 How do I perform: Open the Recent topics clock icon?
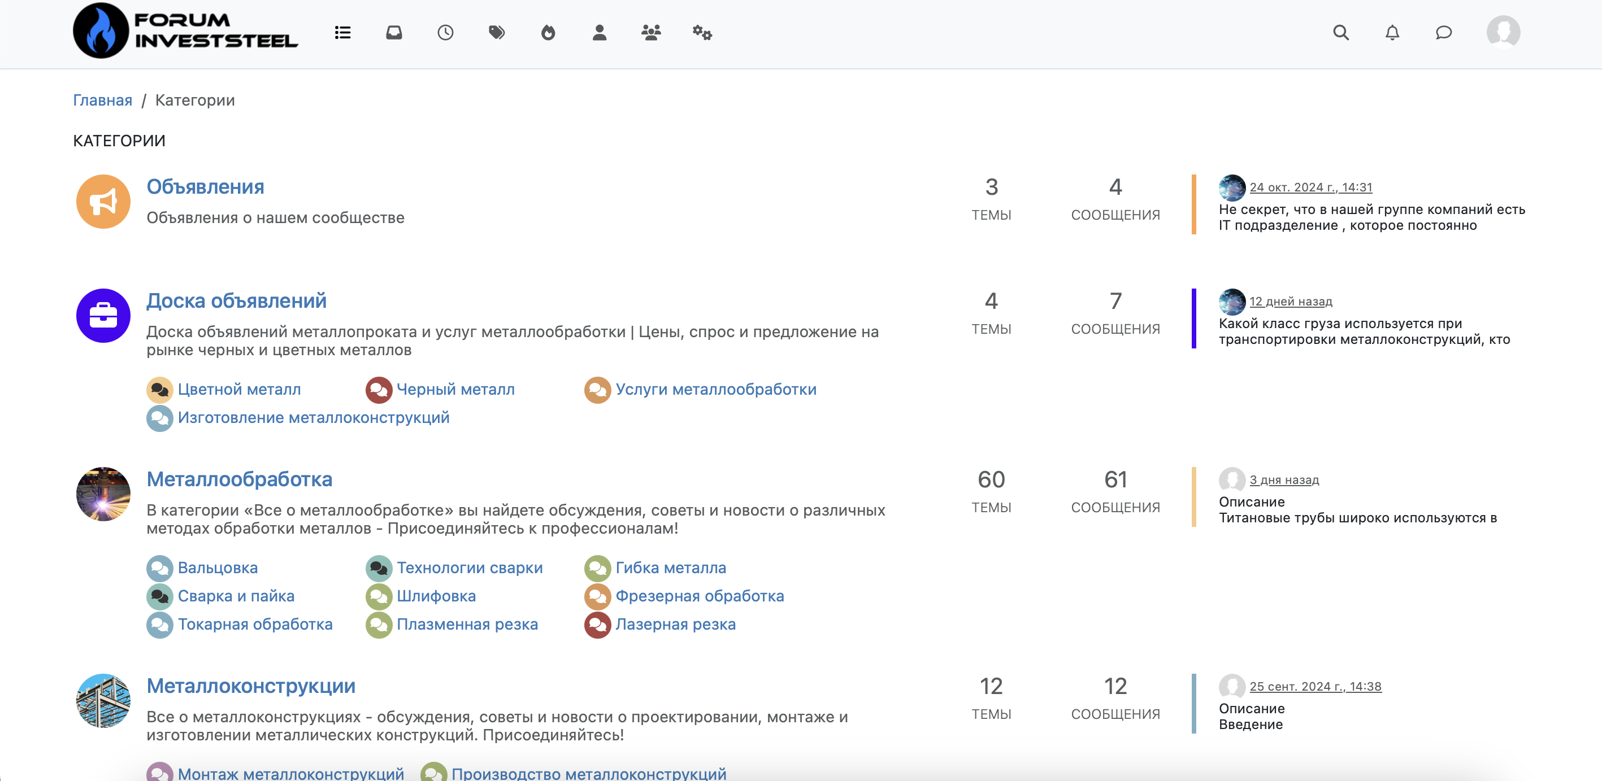445,32
